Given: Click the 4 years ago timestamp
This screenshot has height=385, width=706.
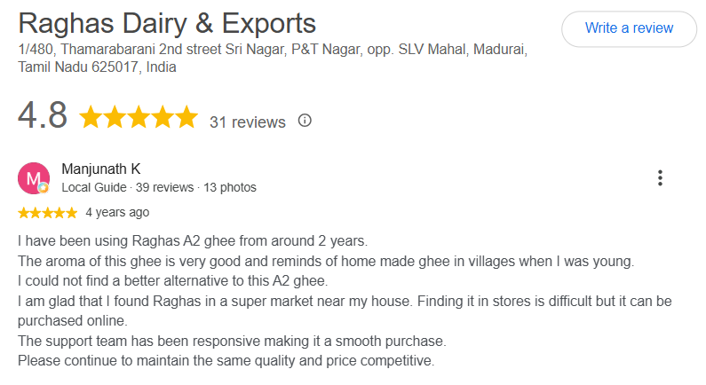Looking at the screenshot, I should tap(117, 212).
